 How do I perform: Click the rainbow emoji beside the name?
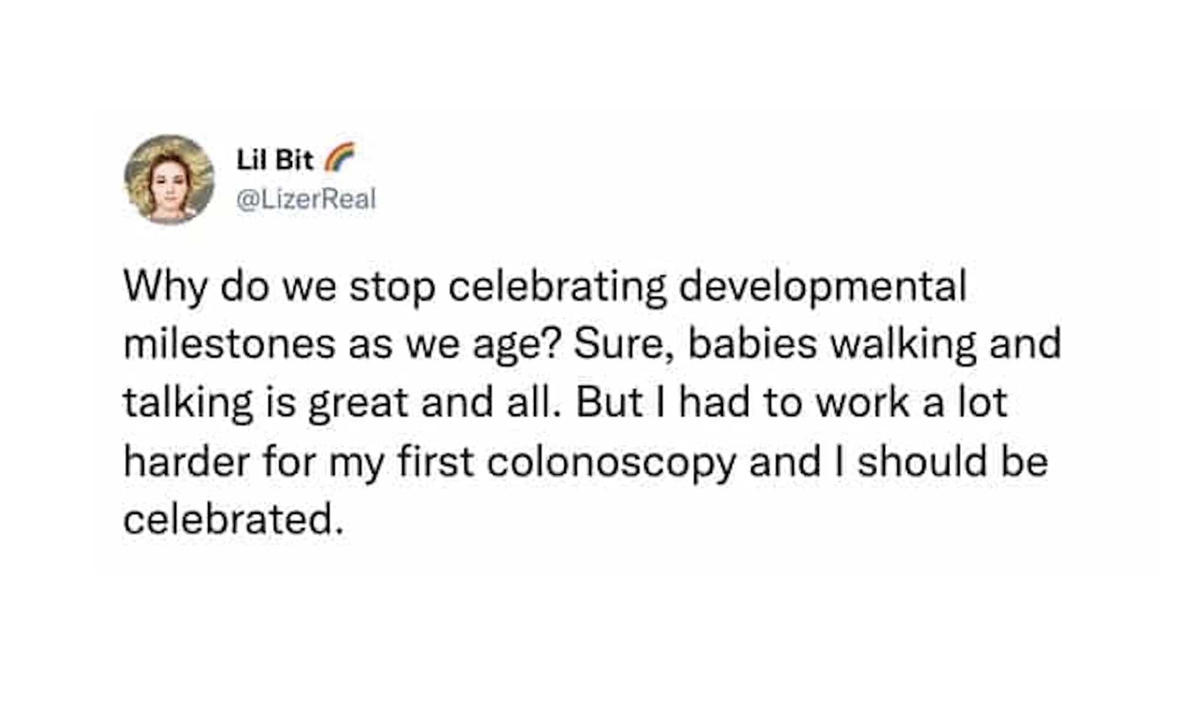(339, 157)
